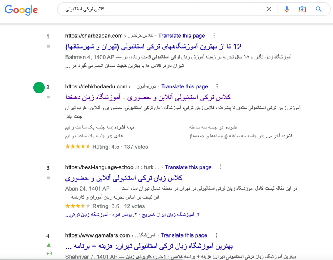This screenshot has width=333, height=260.
Task: Click the date 'Bahman 4, 1400 AP'
Action: pyautogui.click(x=89, y=57)
